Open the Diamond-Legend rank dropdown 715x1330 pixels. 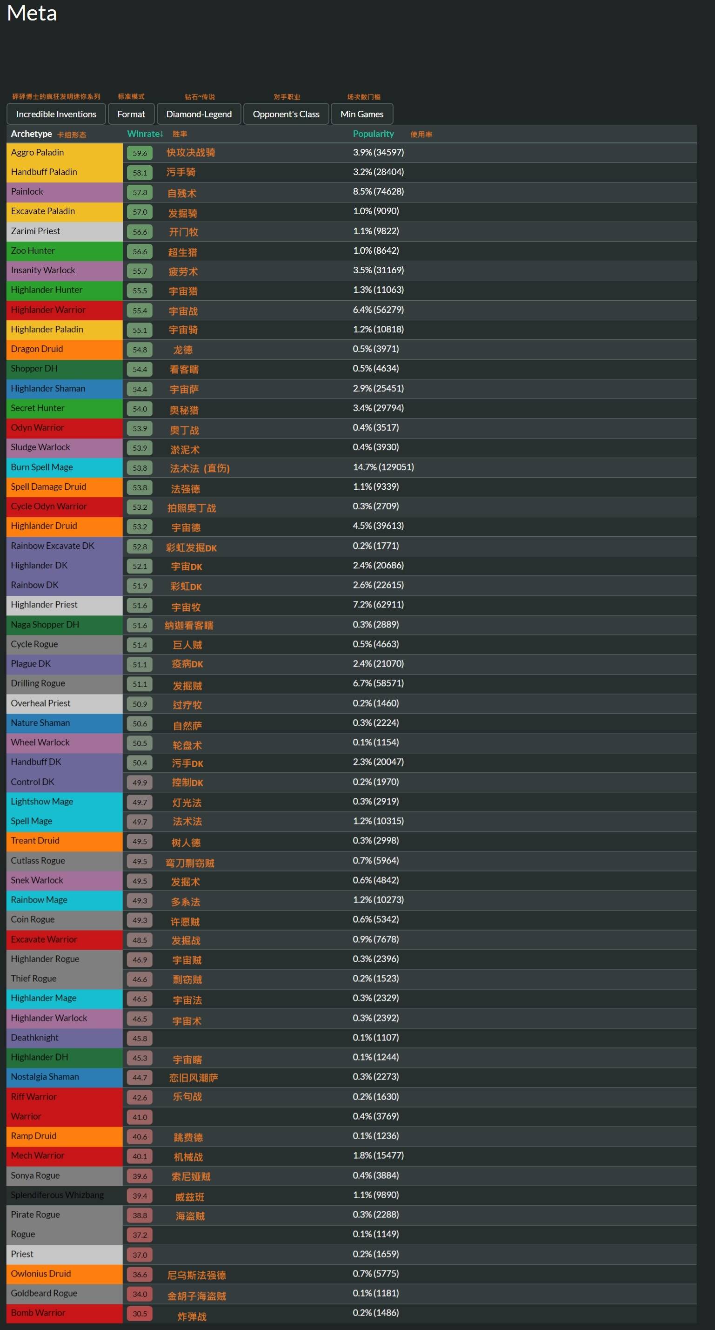(x=199, y=114)
